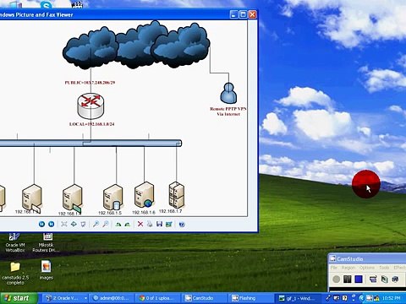Viewport: 406px width, 304px height.
Task: Rotate picture counterclockwise
Action: [128, 224]
